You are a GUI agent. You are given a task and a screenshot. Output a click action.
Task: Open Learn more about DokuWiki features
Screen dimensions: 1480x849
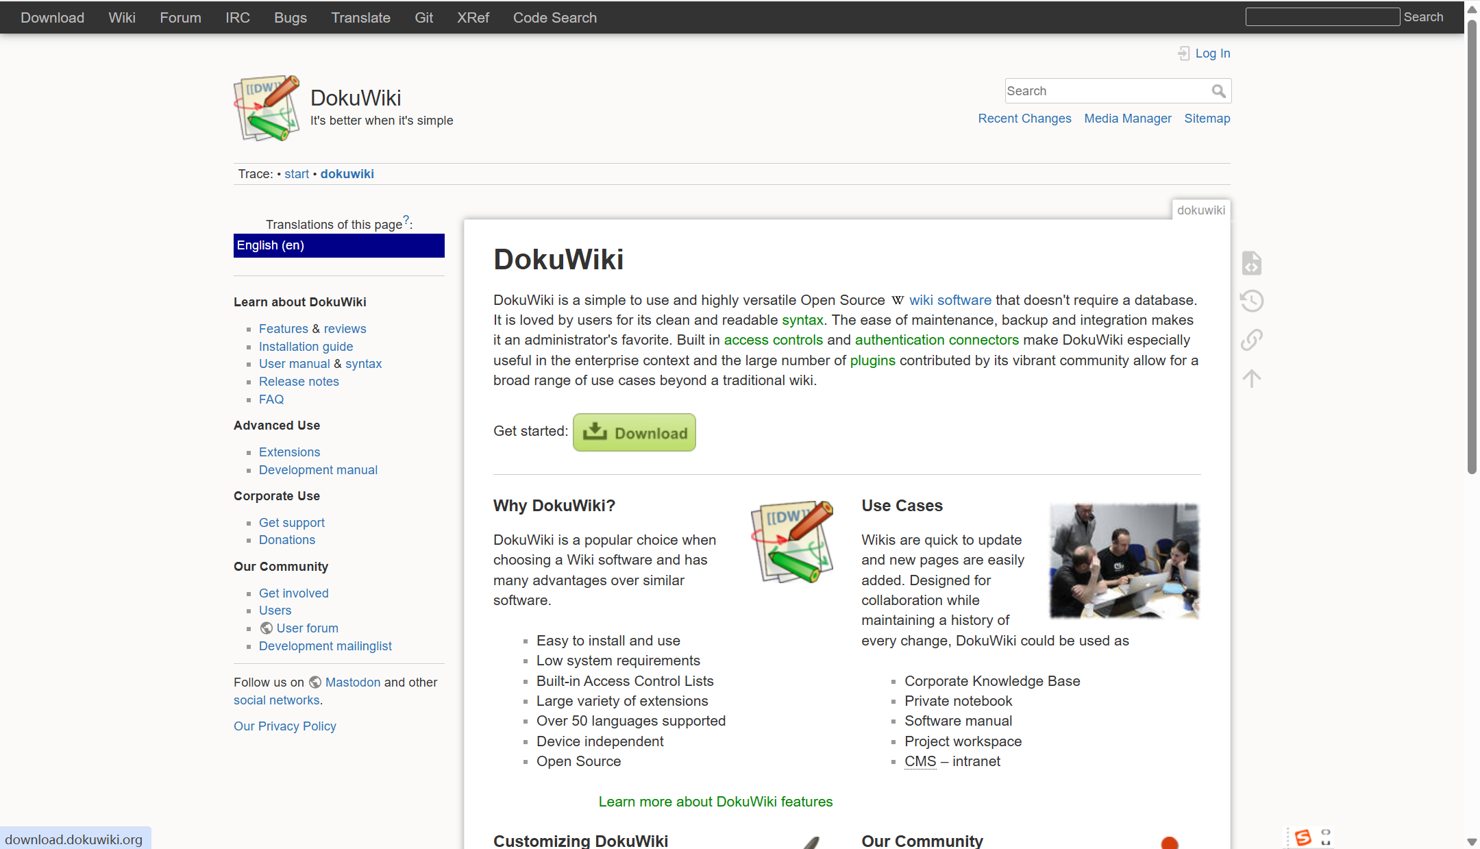click(715, 802)
